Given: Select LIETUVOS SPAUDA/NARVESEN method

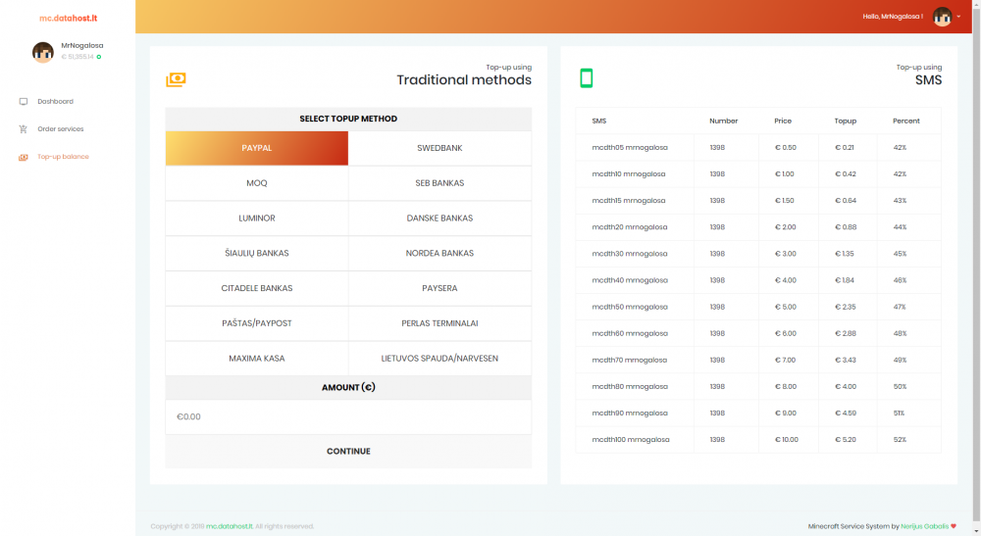Looking at the screenshot, I should coord(439,358).
